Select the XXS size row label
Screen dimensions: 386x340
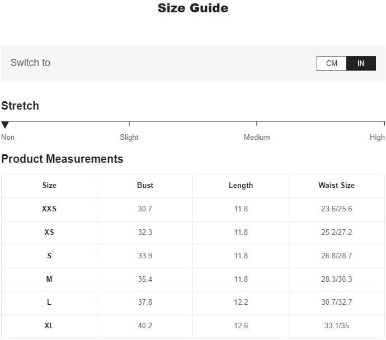49,209
